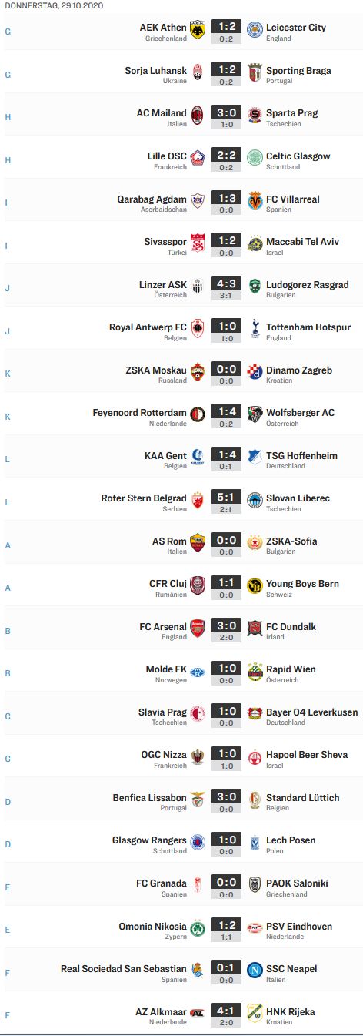The image size is (363, 1036).
Task: Select group letter H beside AC Mailand
Action: click(x=8, y=117)
